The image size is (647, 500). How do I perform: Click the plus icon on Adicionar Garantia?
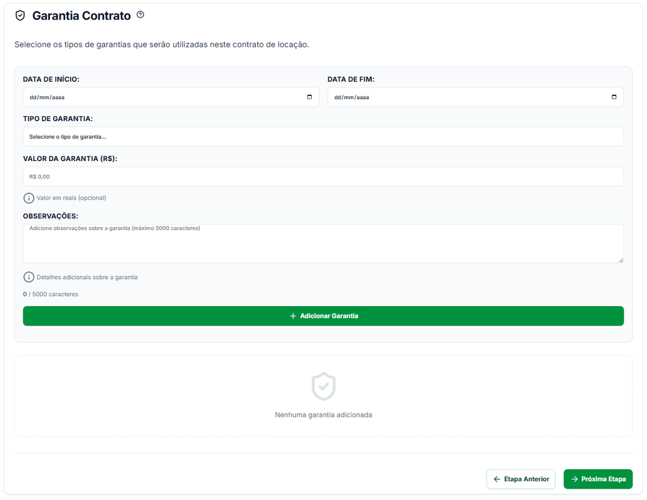tap(293, 316)
